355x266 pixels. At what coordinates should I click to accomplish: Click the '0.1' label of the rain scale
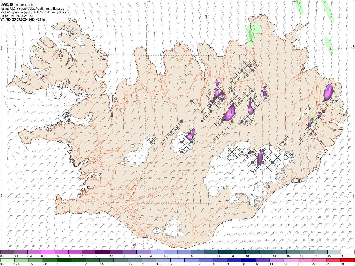point(2,264)
